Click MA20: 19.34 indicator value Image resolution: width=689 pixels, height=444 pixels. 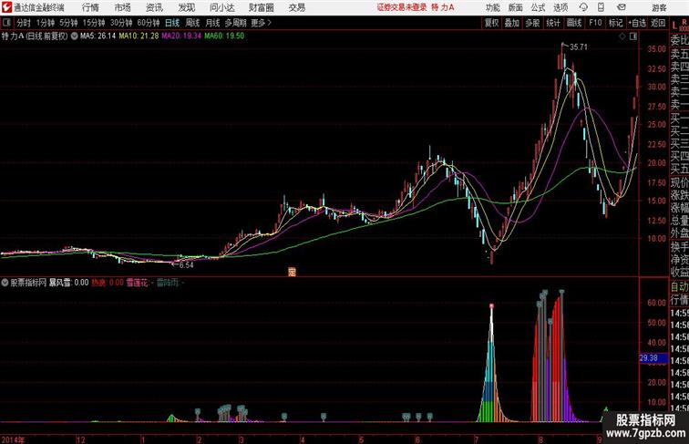coord(181,36)
